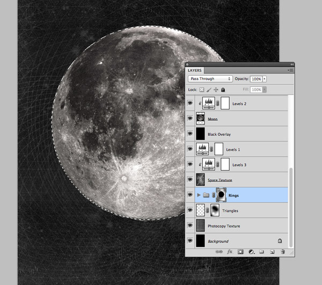Viewport: 322px width, 285px height.
Task: Click lock transparent pixels icon
Action: [202, 90]
